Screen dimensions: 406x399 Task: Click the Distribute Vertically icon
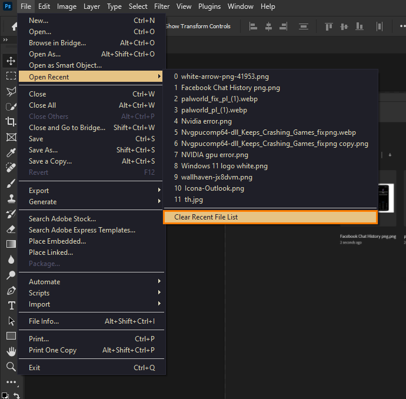[304, 26]
